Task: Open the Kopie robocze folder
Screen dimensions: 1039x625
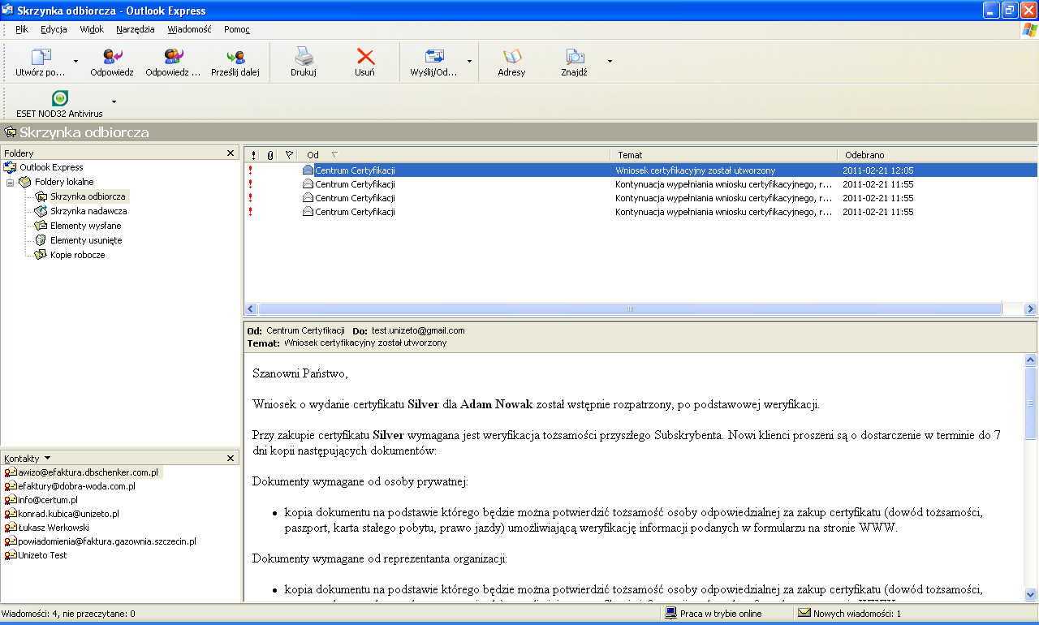Action: point(78,255)
